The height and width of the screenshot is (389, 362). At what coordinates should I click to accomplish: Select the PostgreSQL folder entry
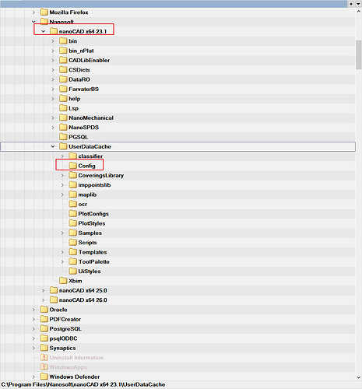(x=61, y=329)
